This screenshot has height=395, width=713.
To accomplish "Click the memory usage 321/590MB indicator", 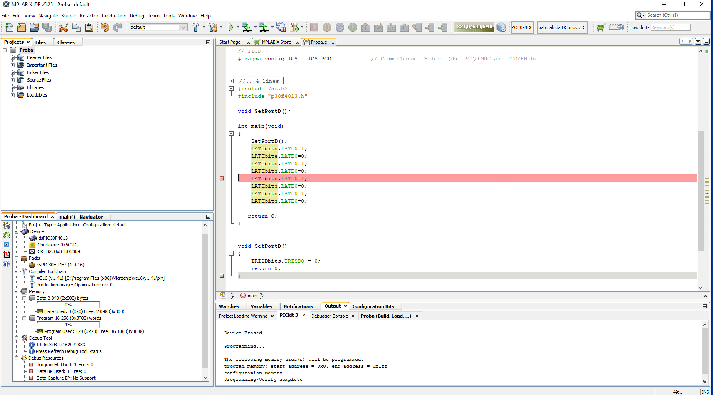I will point(474,27).
